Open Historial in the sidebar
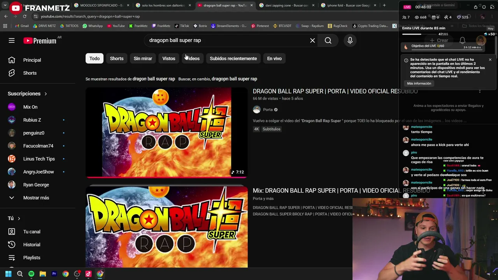 pyautogui.click(x=32, y=245)
